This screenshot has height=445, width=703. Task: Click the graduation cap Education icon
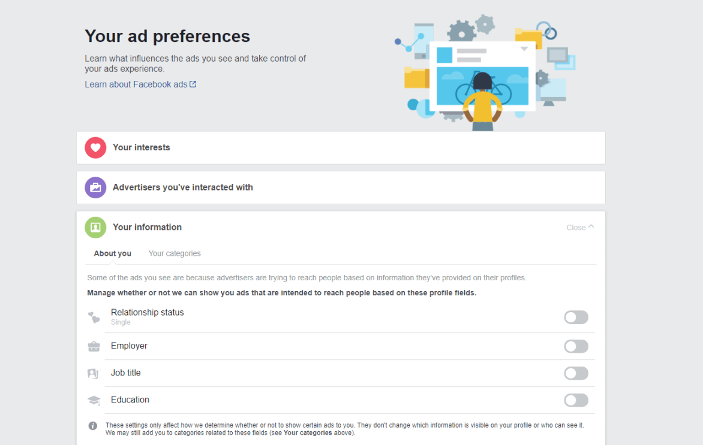point(94,400)
